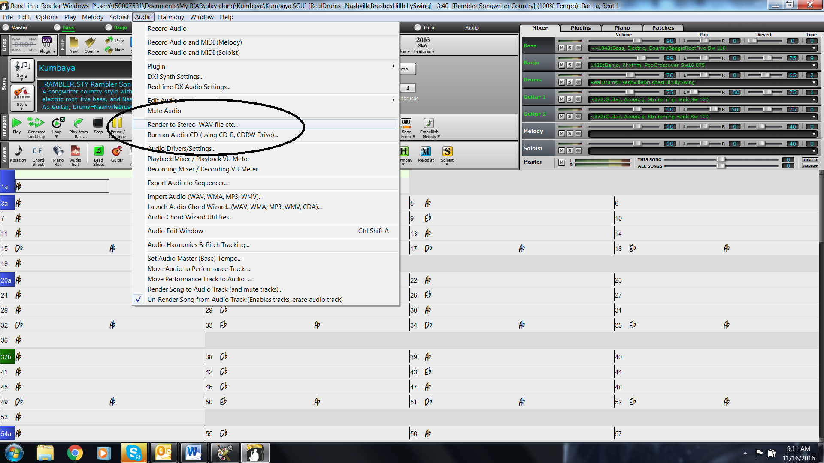
Task: Select the Thru track radio button
Action: point(418,27)
